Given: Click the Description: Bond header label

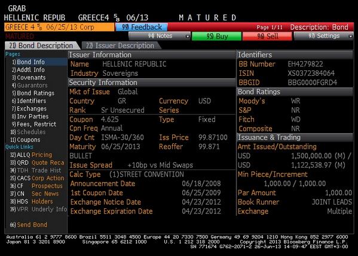Looking at the screenshot, I should click(319, 27).
